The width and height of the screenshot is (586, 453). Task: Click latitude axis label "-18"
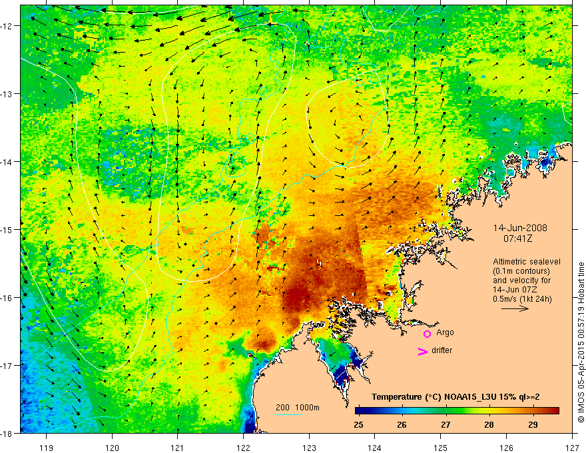[7, 434]
